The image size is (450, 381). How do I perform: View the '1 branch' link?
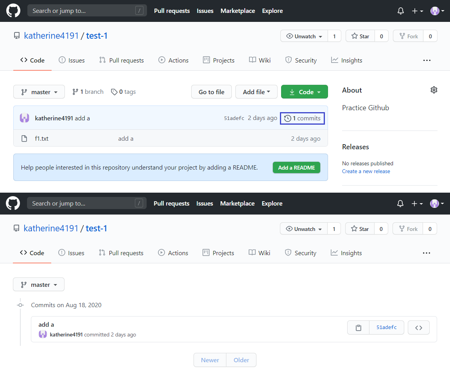88,92
